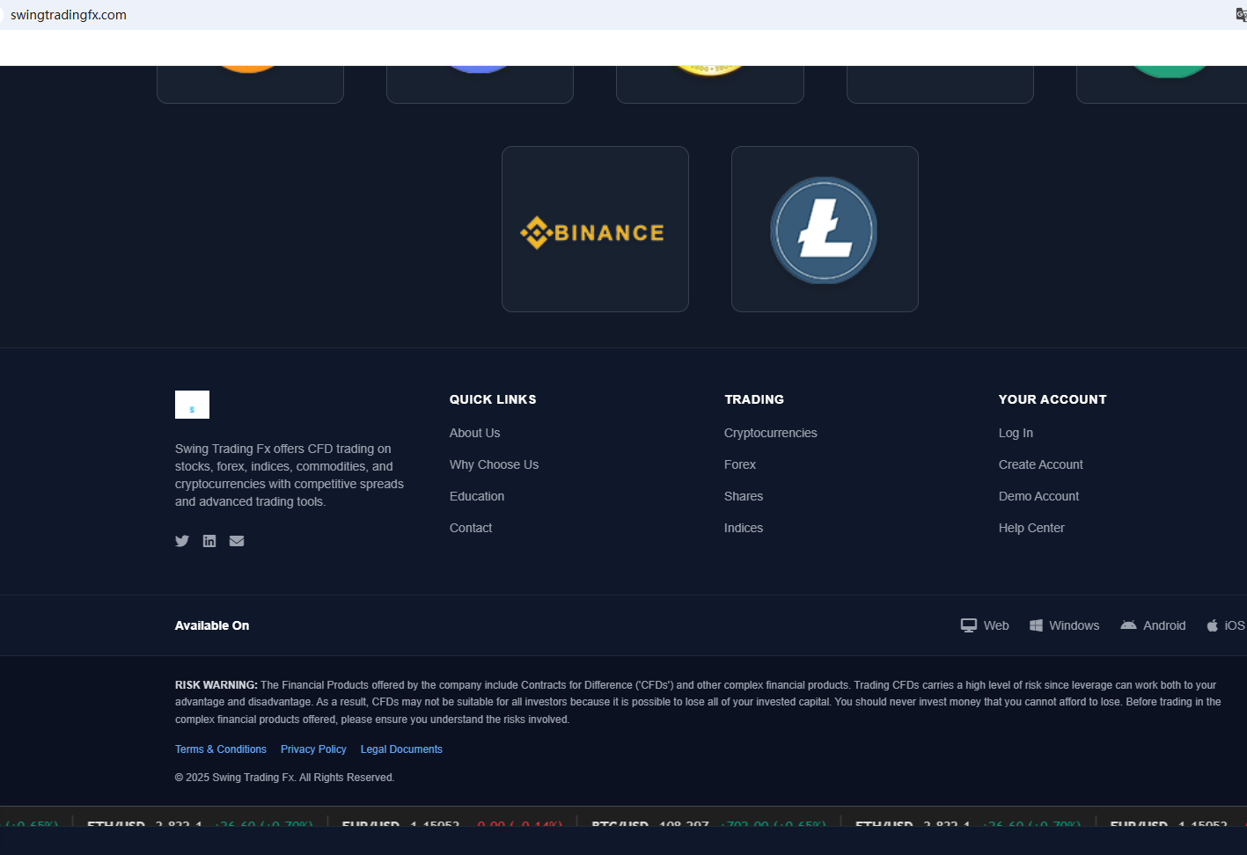Open the LinkedIn social icon
Screen dimensions: 1247x855
click(x=209, y=541)
